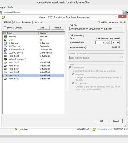Click the LSI Logic SAS summary text
The image size is (128, 143).
(x=46, y=50)
